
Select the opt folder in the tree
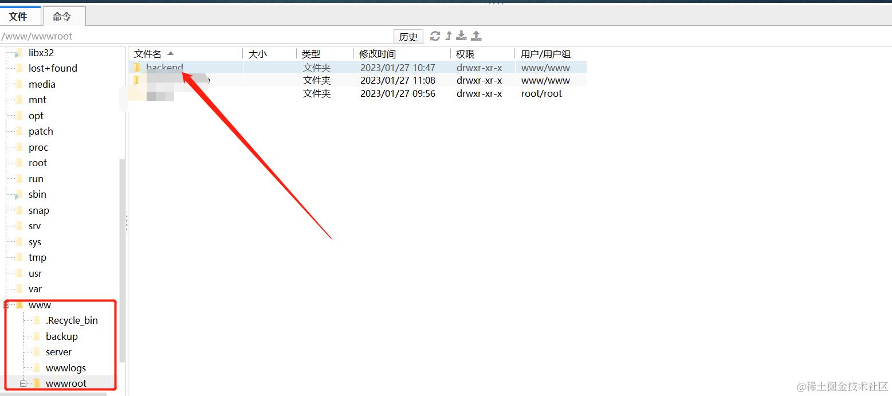[36, 116]
